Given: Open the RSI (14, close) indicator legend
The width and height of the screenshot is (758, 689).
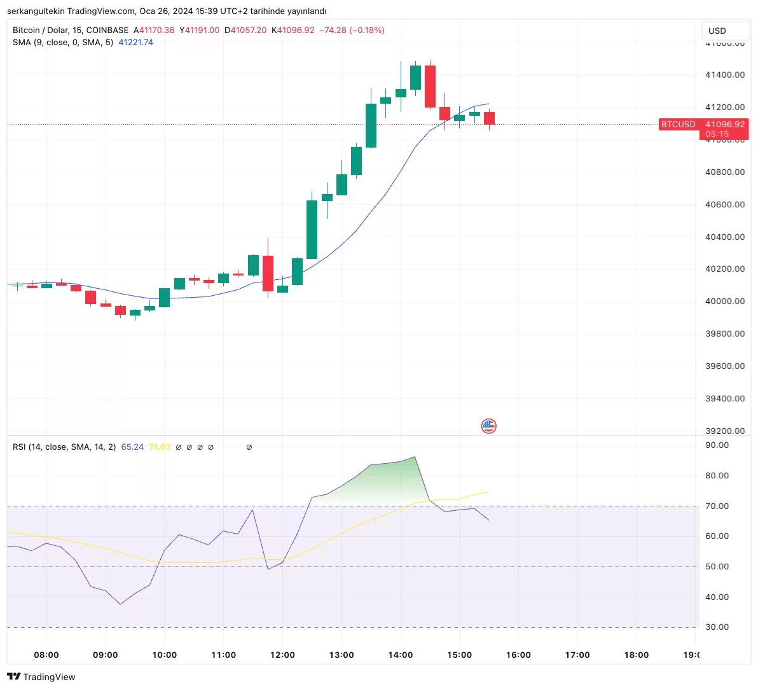Looking at the screenshot, I should point(64,447).
